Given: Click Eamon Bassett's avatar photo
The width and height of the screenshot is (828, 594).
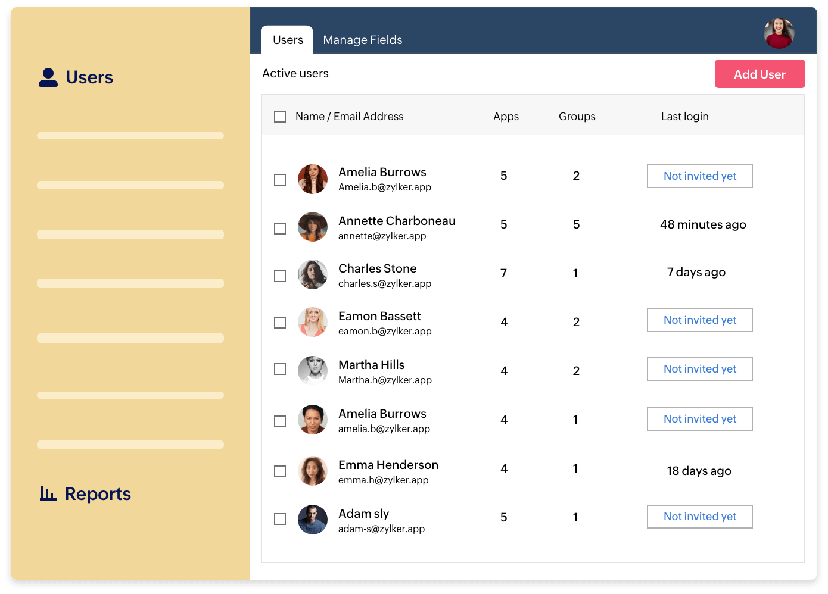Looking at the screenshot, I should 313,322.
